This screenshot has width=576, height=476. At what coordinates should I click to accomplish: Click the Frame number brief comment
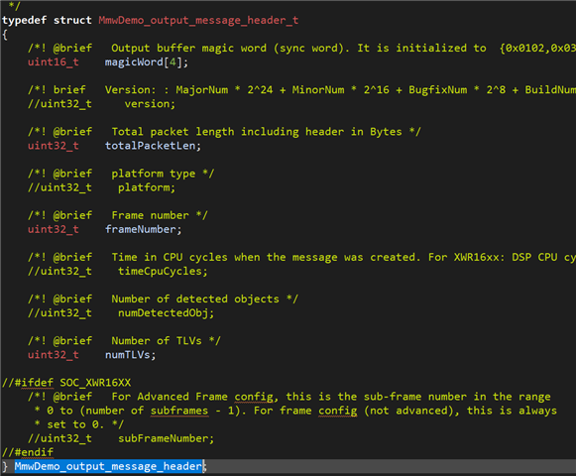[x=118, y=215]
